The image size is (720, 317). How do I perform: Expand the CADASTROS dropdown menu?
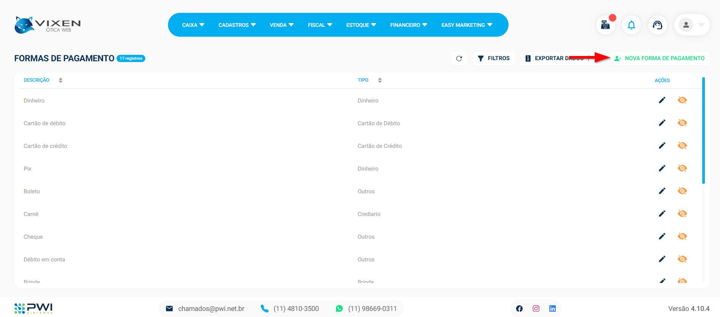click(237, 25)
